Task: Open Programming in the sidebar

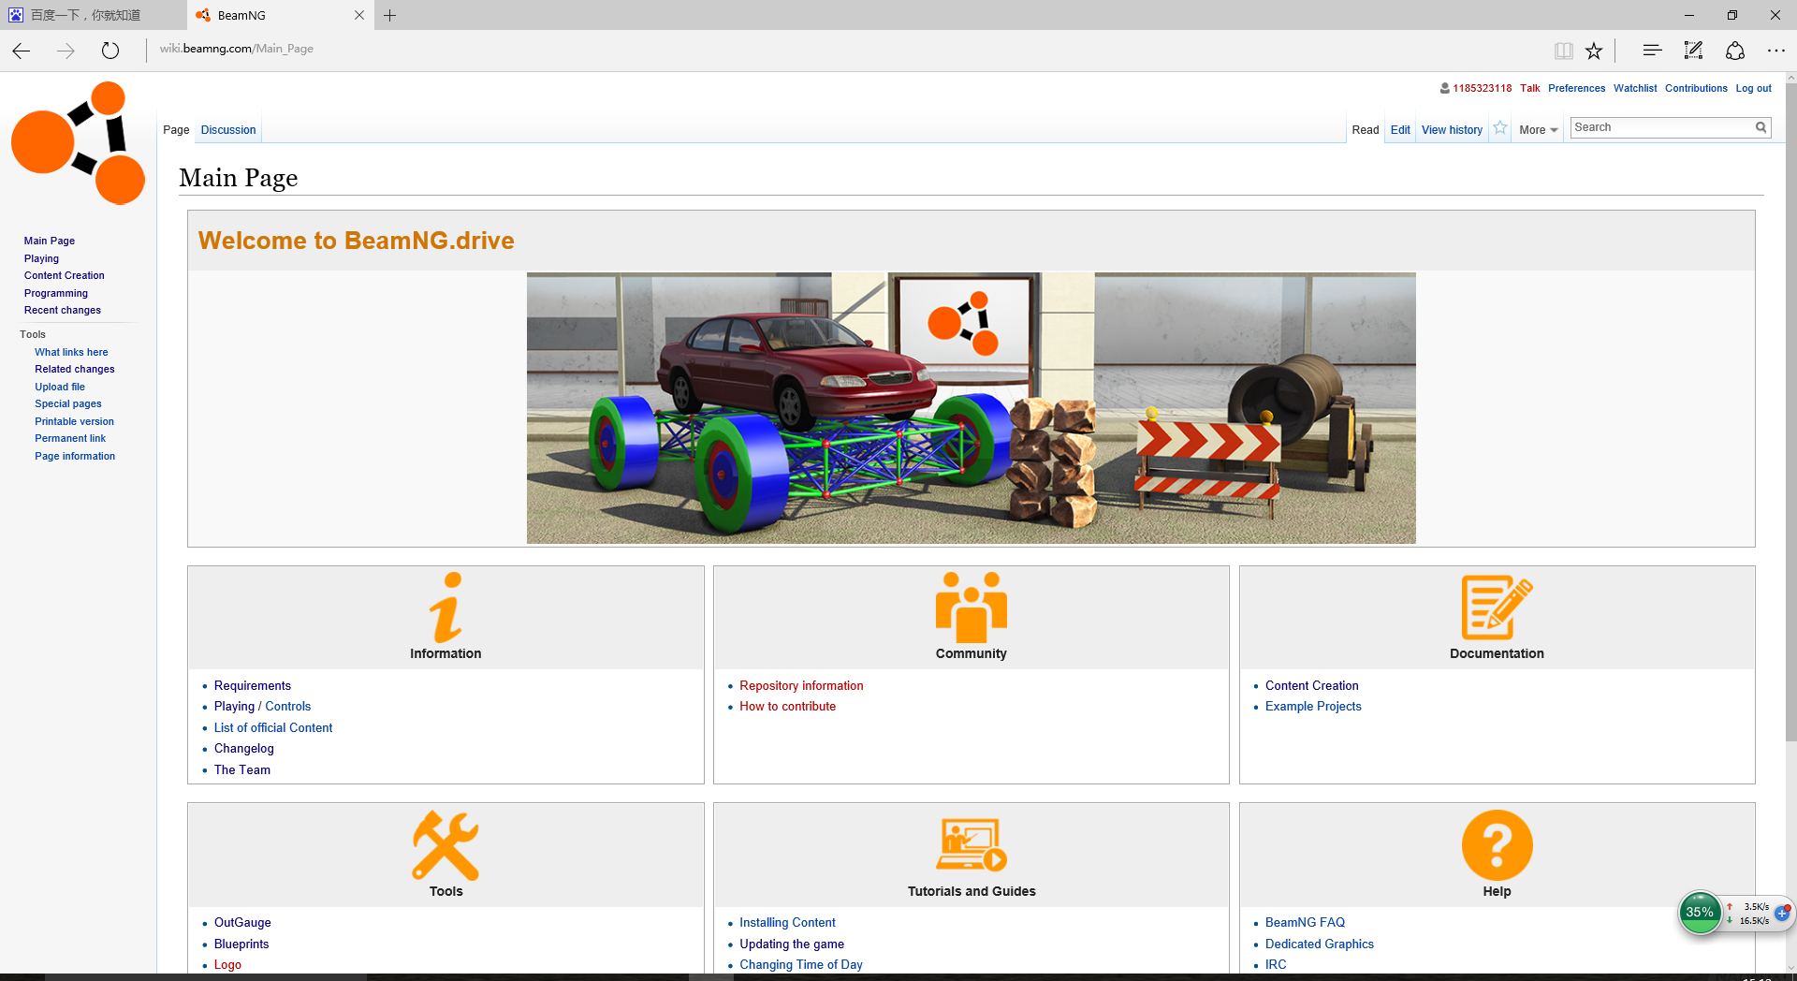Action: coord(56,293)
